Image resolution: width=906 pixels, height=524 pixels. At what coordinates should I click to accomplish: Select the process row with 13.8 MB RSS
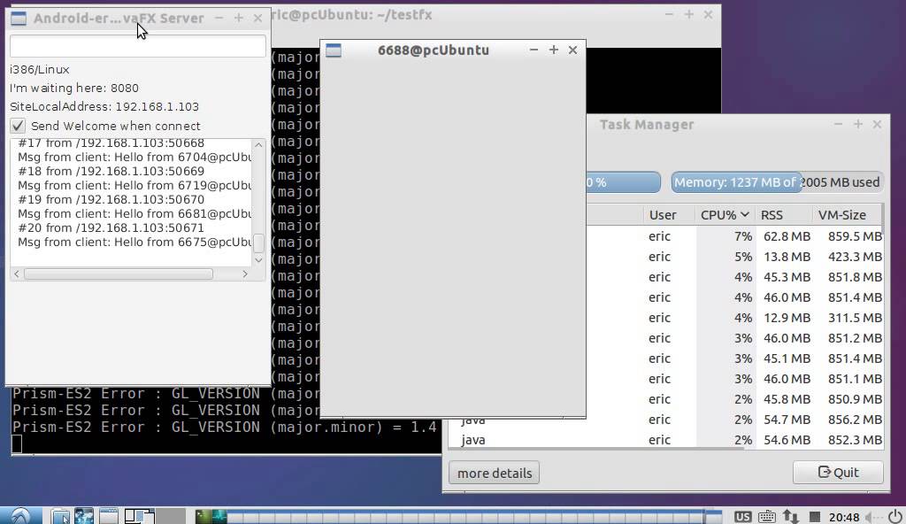tap(734, 256)
